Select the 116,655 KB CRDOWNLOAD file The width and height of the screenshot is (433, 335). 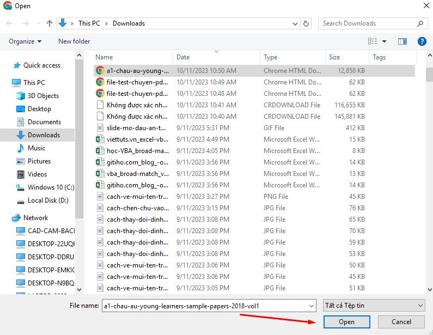coord(254,105)
